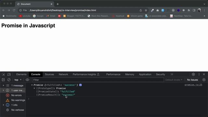Click the address bar URL
The image size is (208, 117).
tap(63, 10)
